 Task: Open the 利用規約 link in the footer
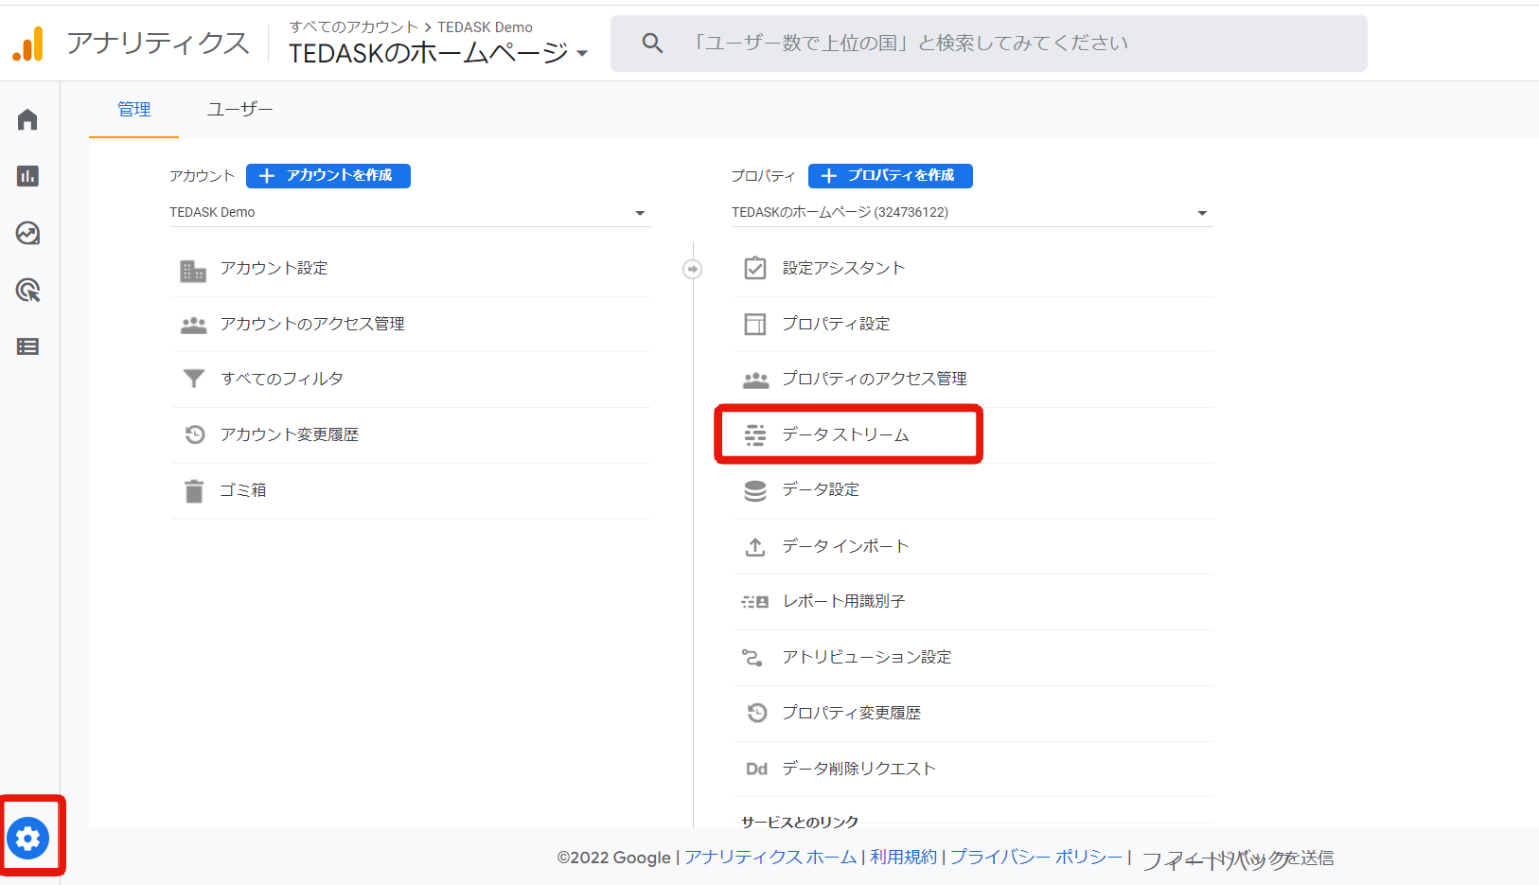pyautogui.click(x=903, y=858)
